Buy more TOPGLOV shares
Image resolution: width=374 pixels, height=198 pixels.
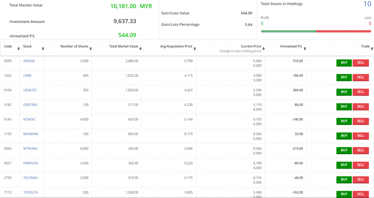(344, 194)
